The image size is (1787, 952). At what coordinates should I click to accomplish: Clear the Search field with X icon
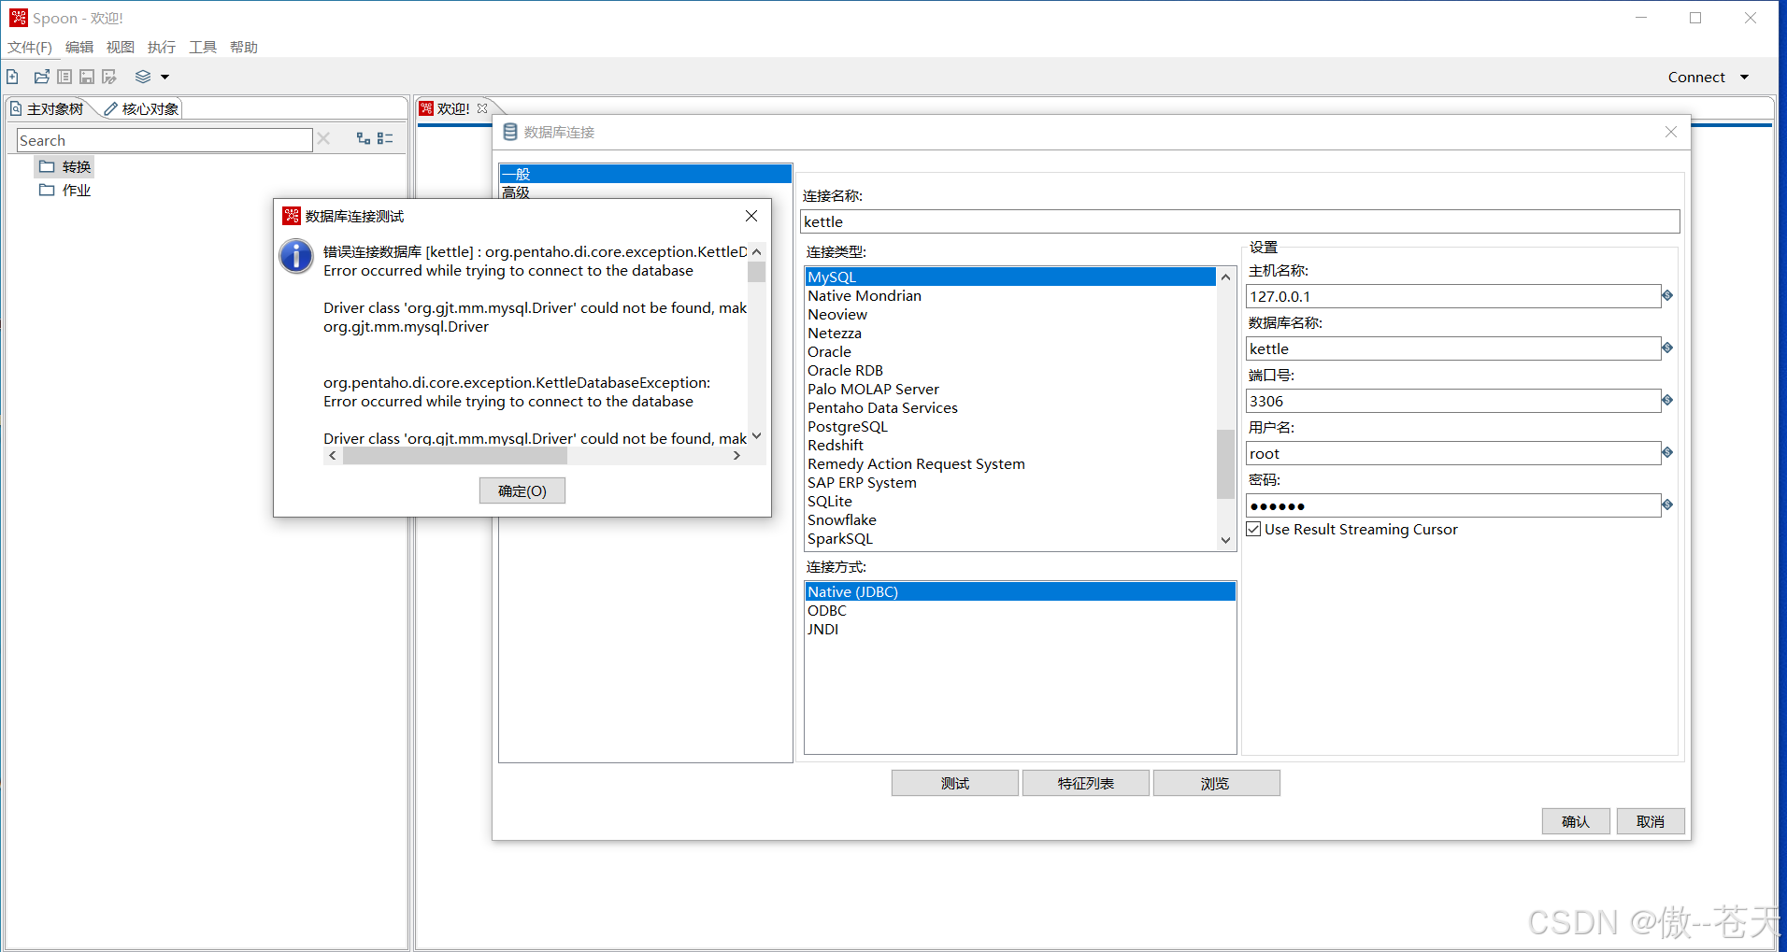point(323,139)
